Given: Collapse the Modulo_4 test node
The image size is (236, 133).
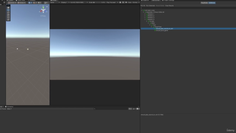Looking at the screenshot, I should (145, 20).
